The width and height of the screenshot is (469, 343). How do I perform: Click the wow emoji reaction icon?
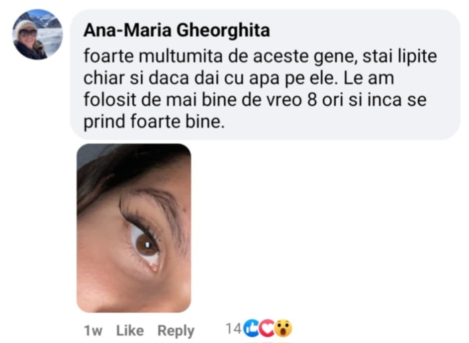[x=283, y=328]
